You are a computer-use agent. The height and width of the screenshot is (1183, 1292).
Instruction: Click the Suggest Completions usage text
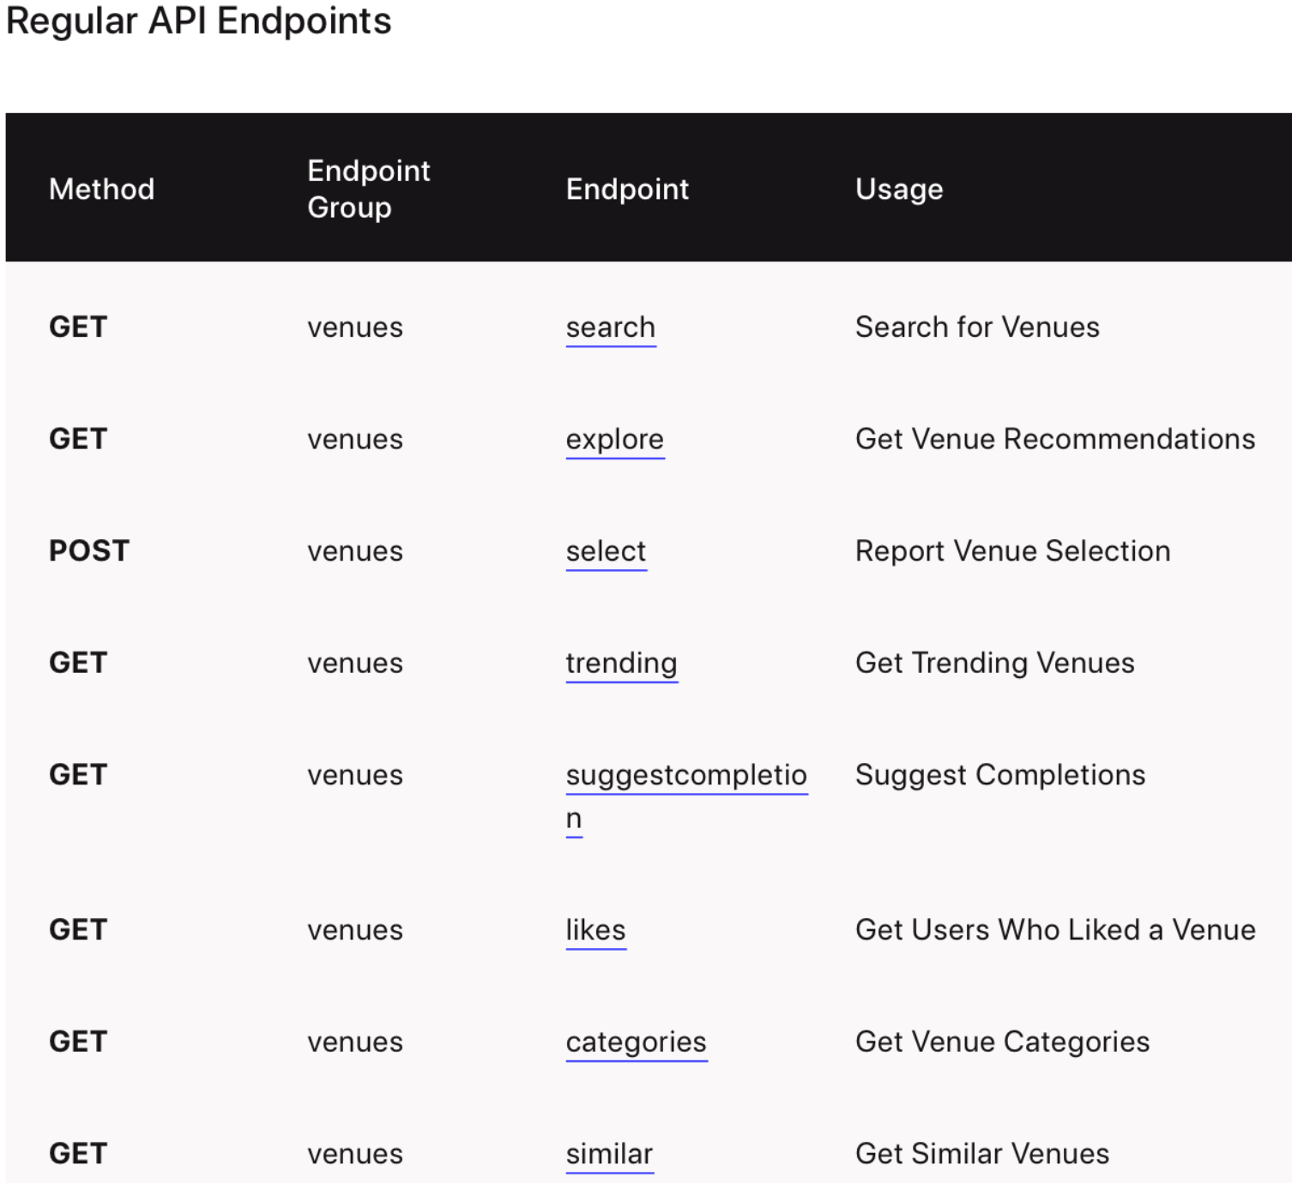click(1000, 775)
